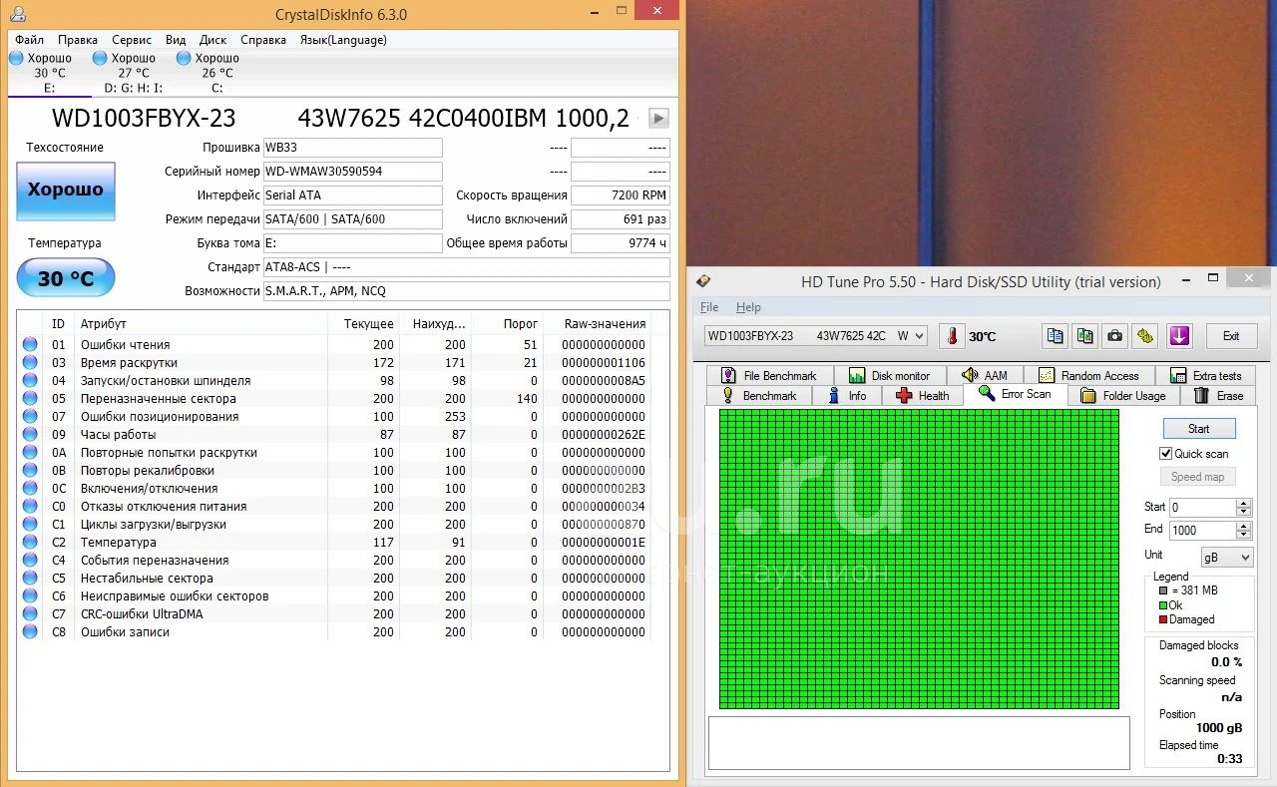The image size is (1277, 787).
Task: Open the Вид menu
Action: [176, 40]
